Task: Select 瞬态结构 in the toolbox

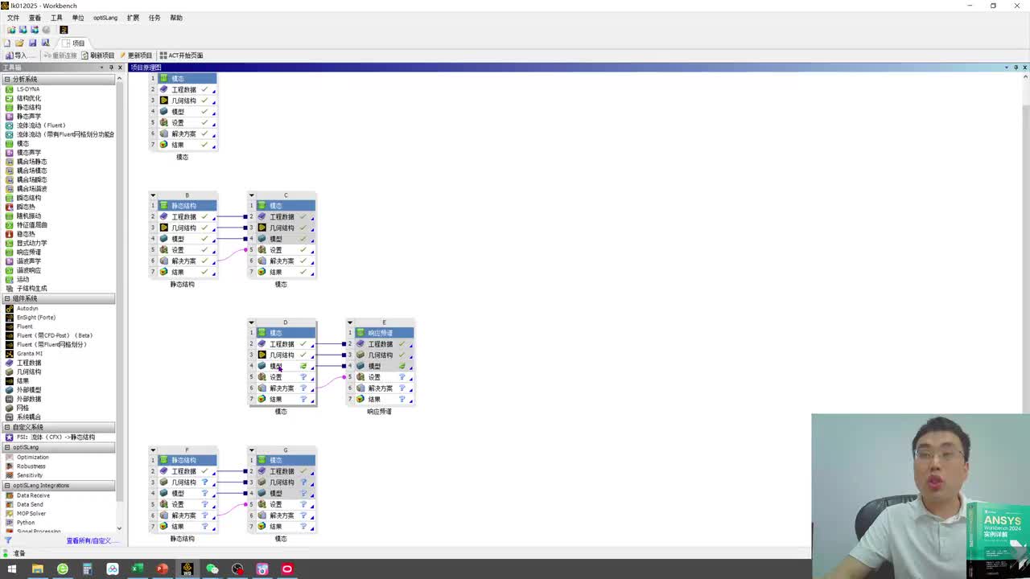Action: 28,198
